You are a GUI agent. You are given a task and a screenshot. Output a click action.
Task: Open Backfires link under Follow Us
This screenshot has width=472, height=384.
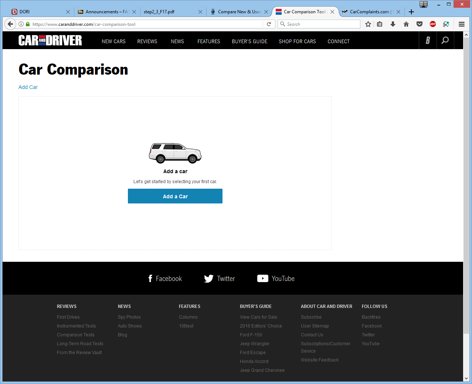(371, 317)
